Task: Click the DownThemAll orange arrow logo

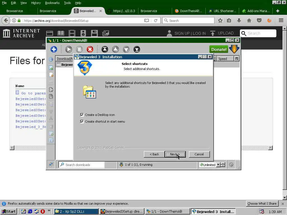Action: tap(234, 49)
